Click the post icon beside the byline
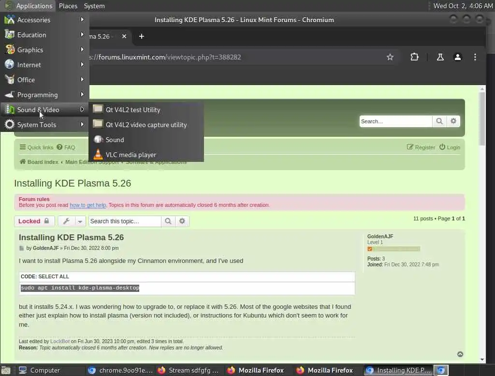Screen dimensions: 495x376 click(x=21, y=248)
